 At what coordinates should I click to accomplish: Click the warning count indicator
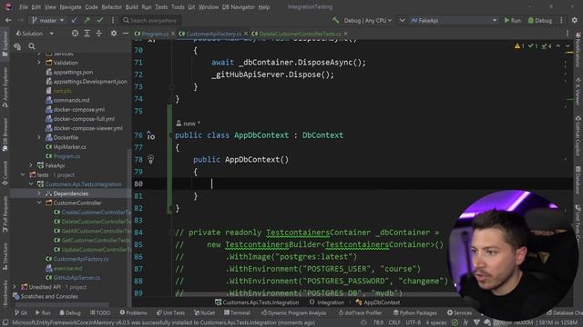pyautogui.click(x=519, y=46)
